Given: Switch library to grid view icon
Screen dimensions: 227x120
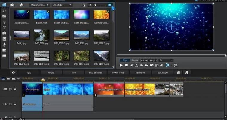Looking at the screenshot, I should click(x=83, y=5).
